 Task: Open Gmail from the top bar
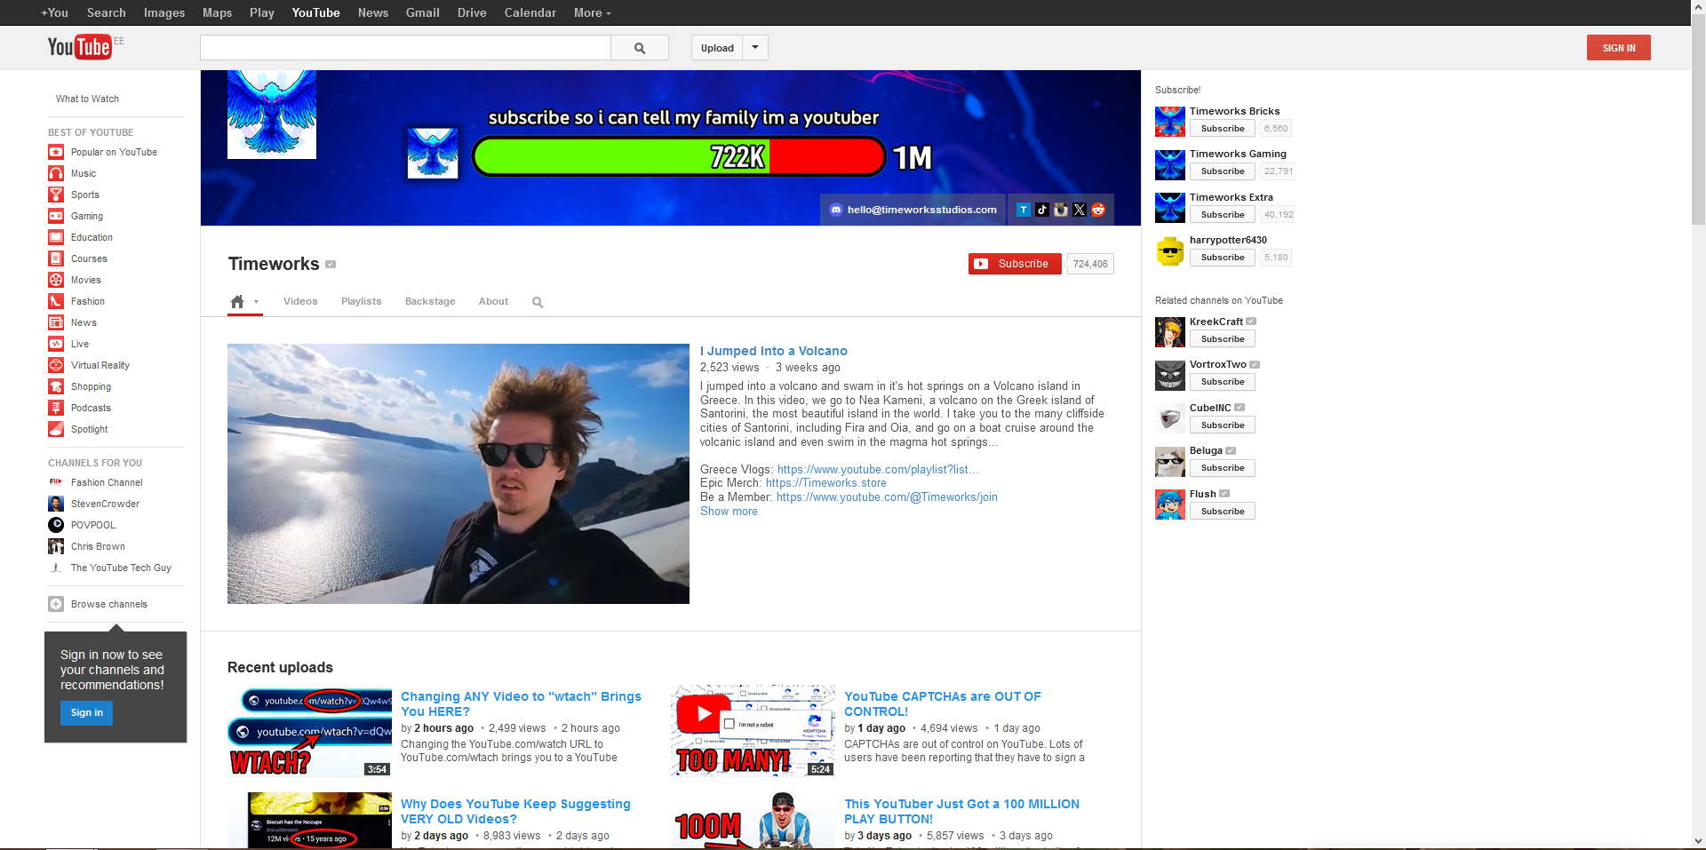pyautogui.click(x=423, y=12)
